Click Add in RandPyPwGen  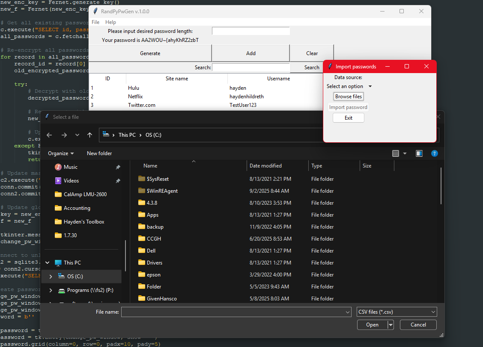click(x=251, y=53)
